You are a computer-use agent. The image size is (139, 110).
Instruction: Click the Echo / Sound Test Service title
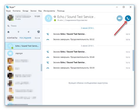[76, 17]
